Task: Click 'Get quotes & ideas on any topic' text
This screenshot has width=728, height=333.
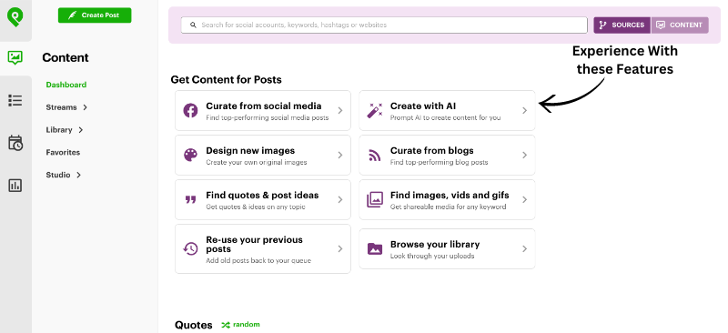Action: coord(256,207)
